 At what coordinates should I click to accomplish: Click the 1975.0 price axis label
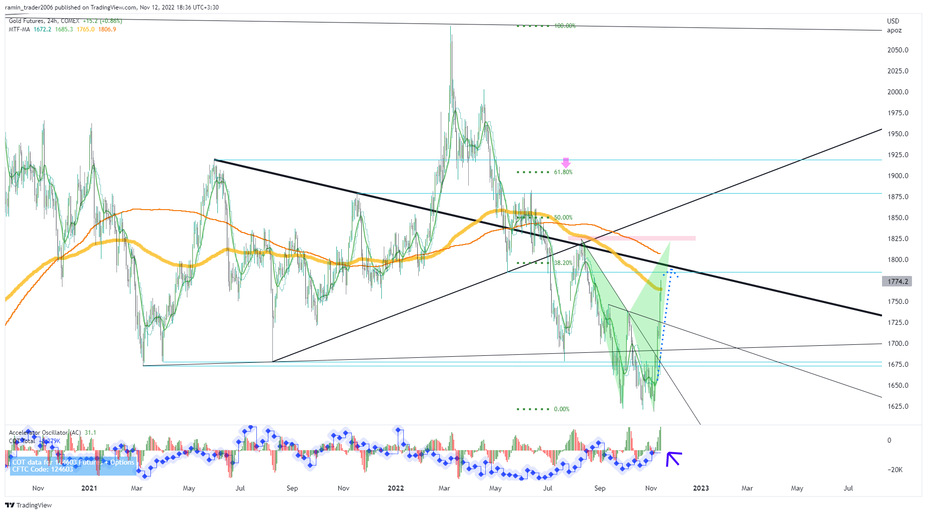(x=898, y=113)
